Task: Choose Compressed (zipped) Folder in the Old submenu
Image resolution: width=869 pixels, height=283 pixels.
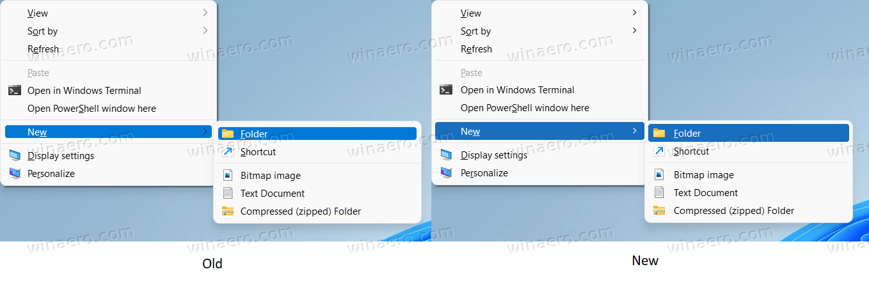Action: pos(301,211)
